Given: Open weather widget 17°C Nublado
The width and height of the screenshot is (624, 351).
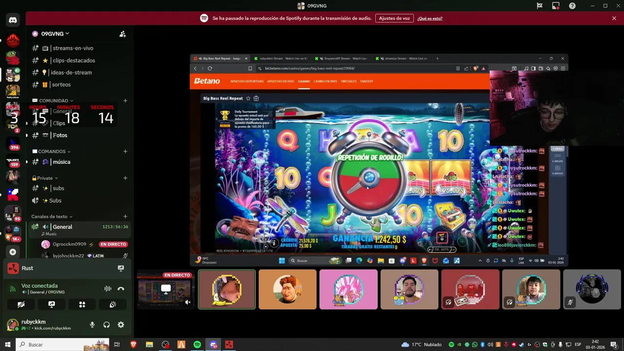Looking at the screenshot, I should pyautogui.click(x=421, y=345).
